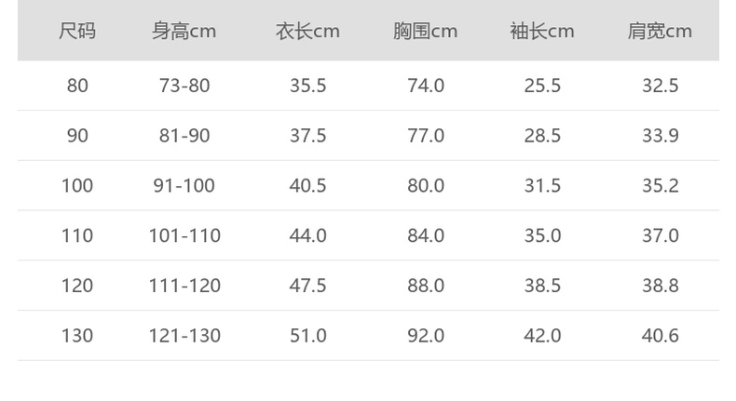Click the 胸围cm column header
Viewport: 736px width, 401px height.
(425, 32)
